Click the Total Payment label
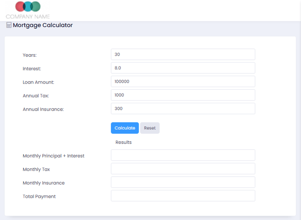The image size is (301, 220). 39,196
